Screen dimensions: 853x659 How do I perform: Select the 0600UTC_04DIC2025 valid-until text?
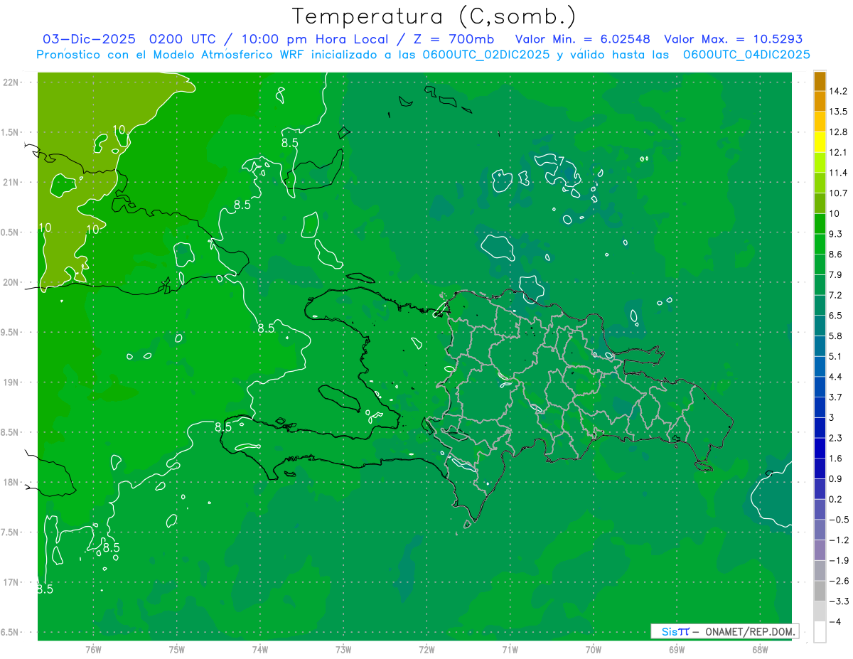[746, 55]
